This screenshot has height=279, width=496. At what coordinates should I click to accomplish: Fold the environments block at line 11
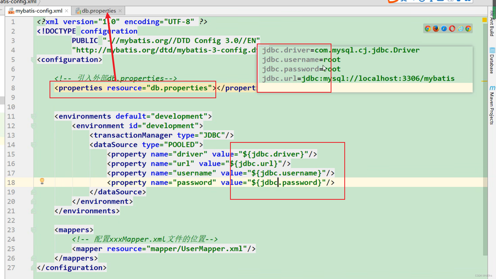[x=33, y=116]
